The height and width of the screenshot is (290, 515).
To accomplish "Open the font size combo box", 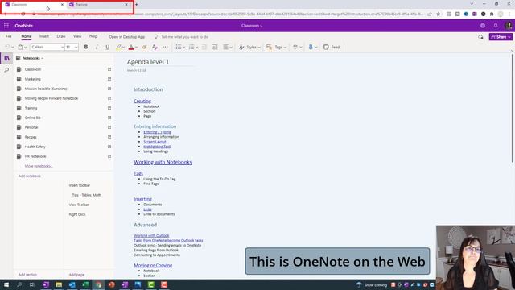I will pyautogui.click(x=72, y=47).
